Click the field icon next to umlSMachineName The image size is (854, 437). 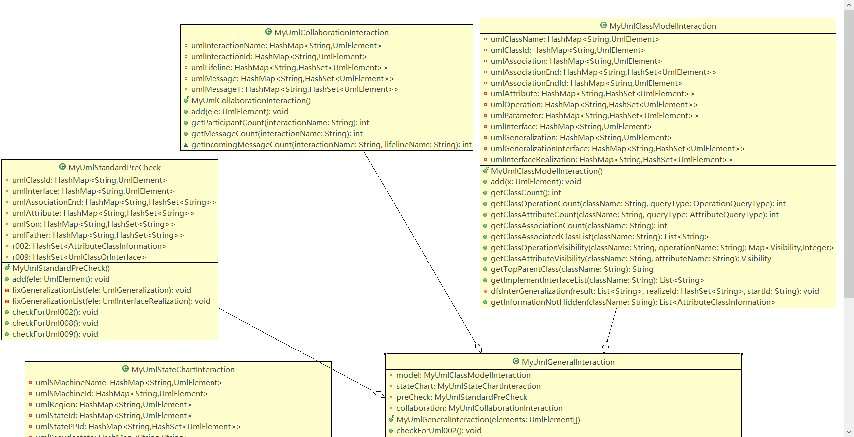[31, 383]
